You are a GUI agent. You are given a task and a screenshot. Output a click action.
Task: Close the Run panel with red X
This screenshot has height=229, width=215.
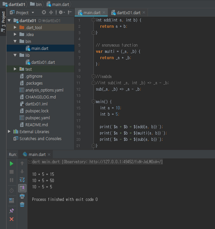[x=12, y=219]
